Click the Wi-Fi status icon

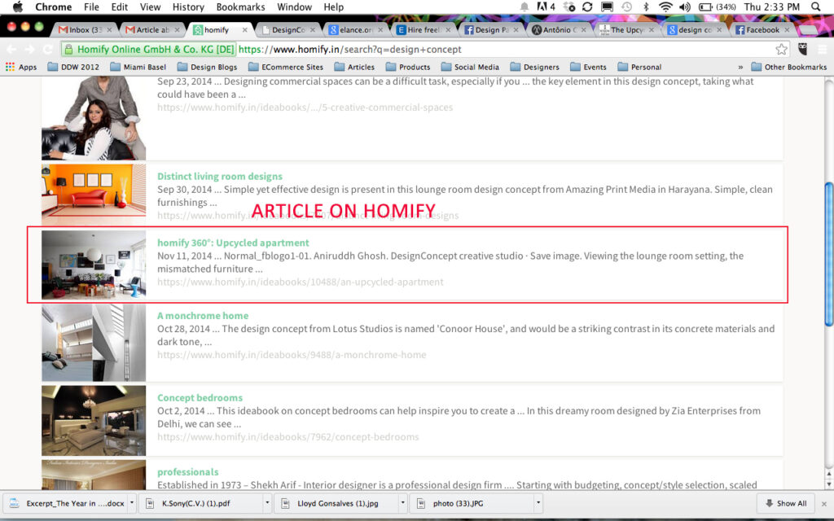coord(665,7)
